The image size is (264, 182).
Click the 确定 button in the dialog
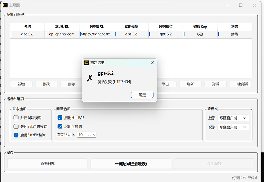142,95
